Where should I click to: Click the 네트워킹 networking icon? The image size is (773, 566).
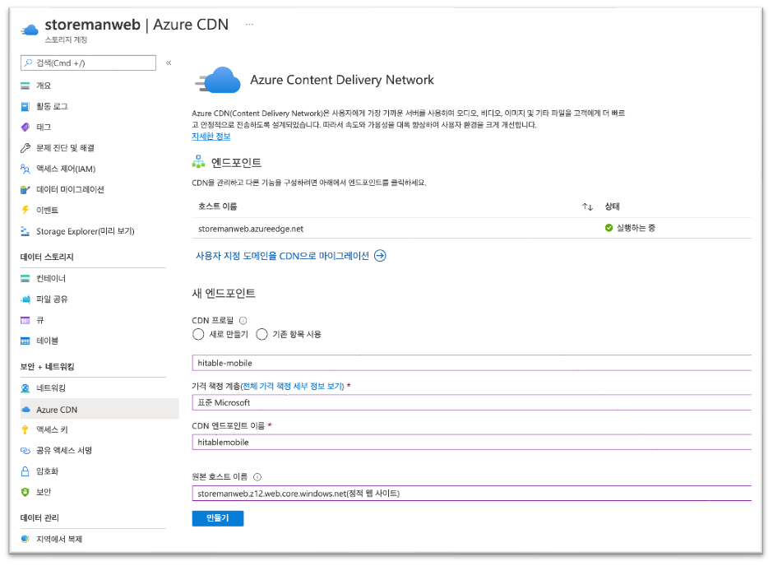25,388
